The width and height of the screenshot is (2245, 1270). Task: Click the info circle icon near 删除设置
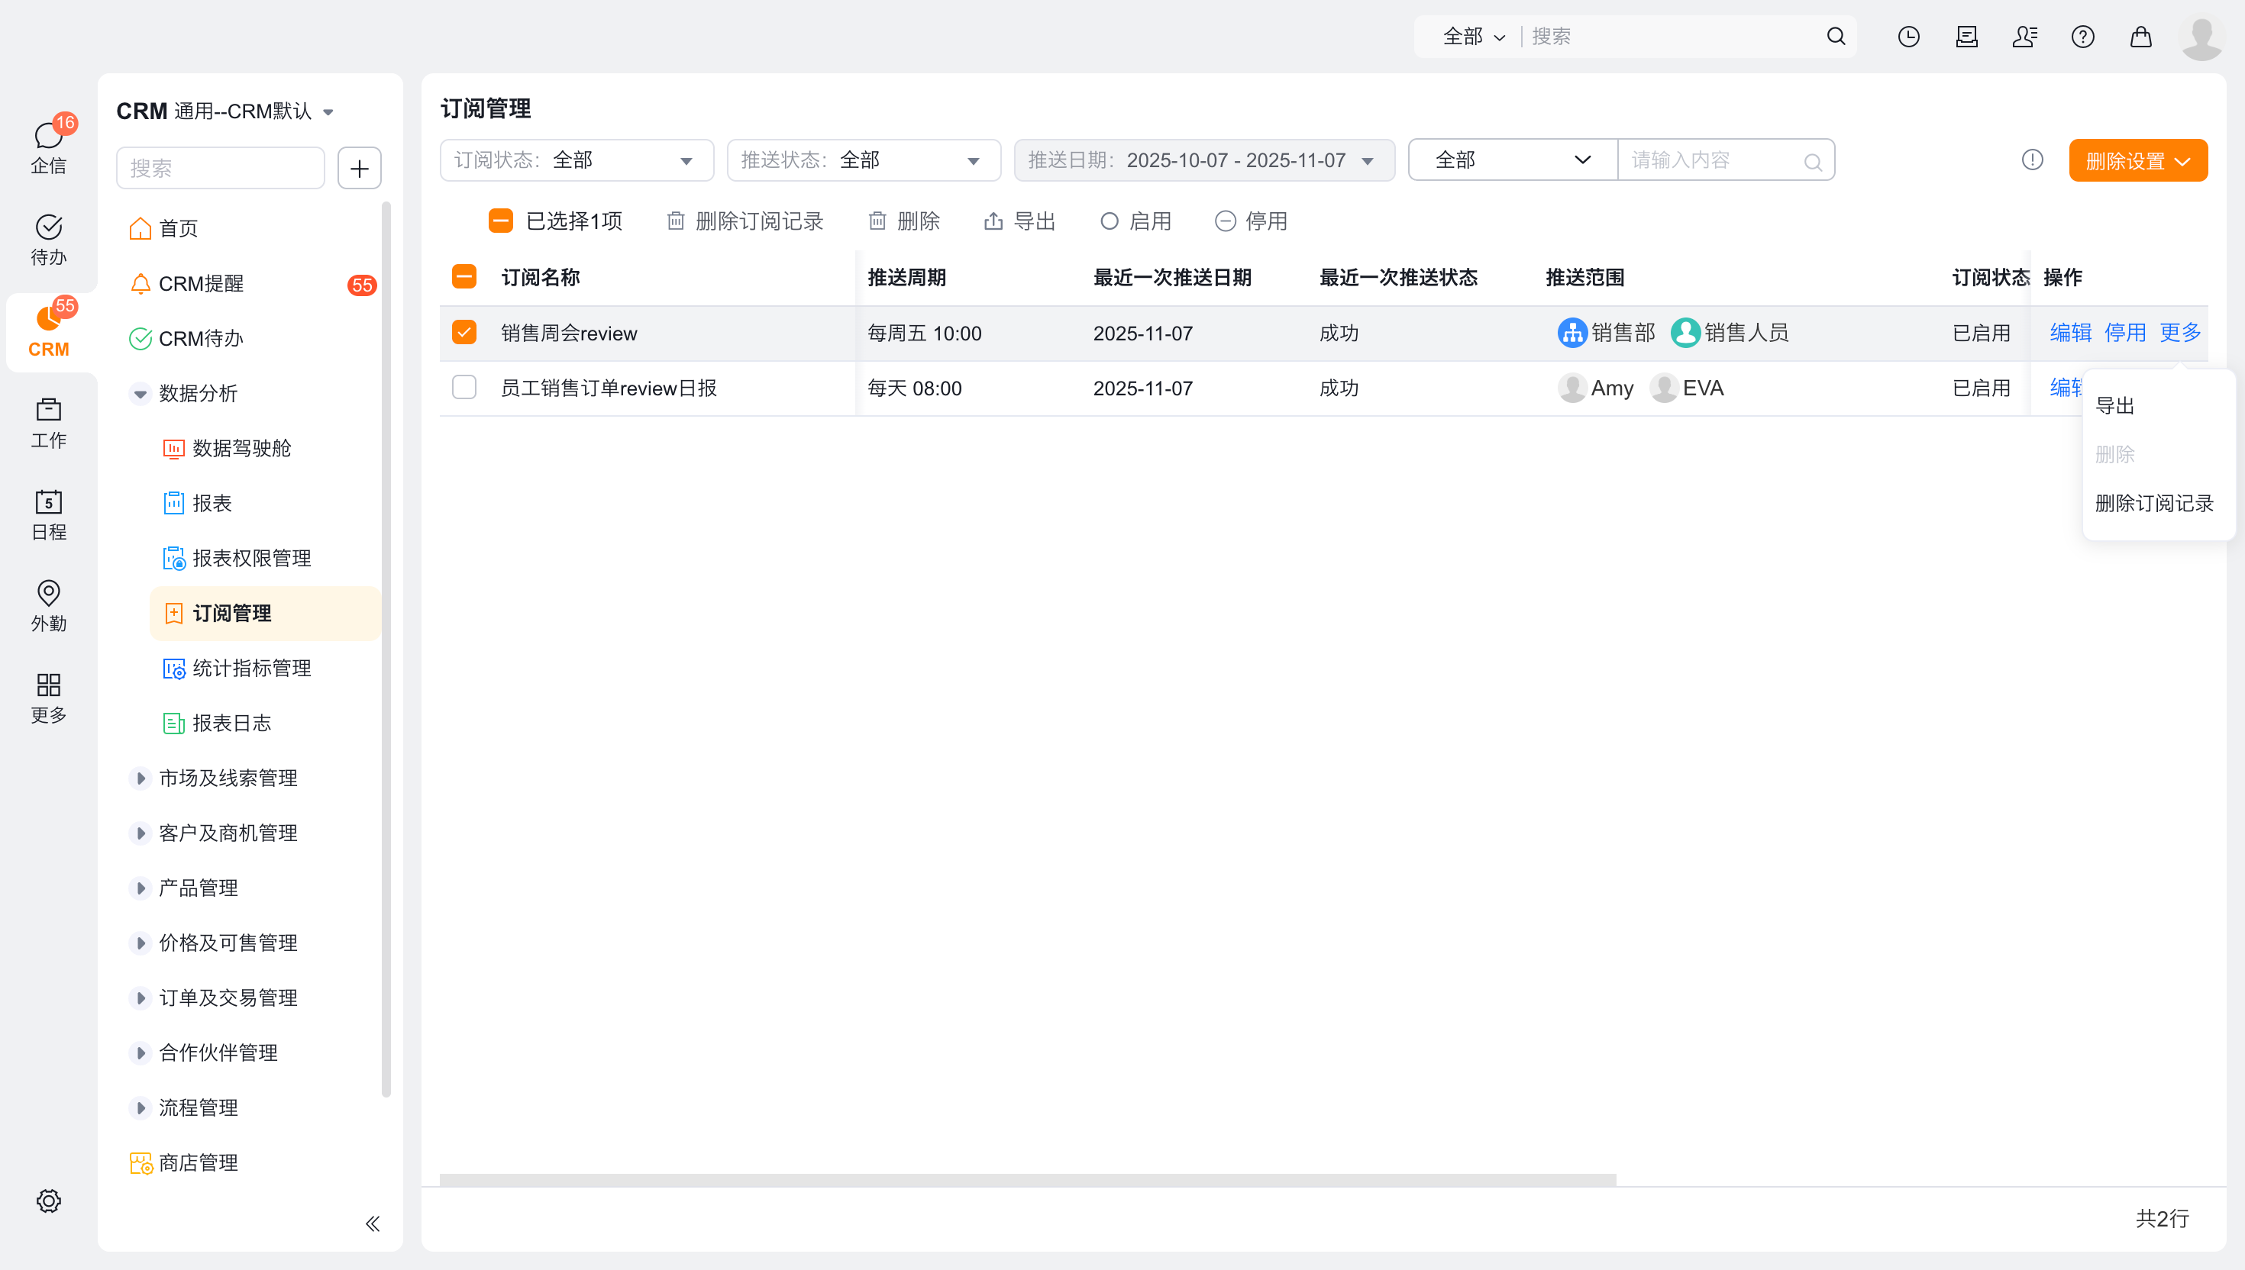click(2032, 160)
